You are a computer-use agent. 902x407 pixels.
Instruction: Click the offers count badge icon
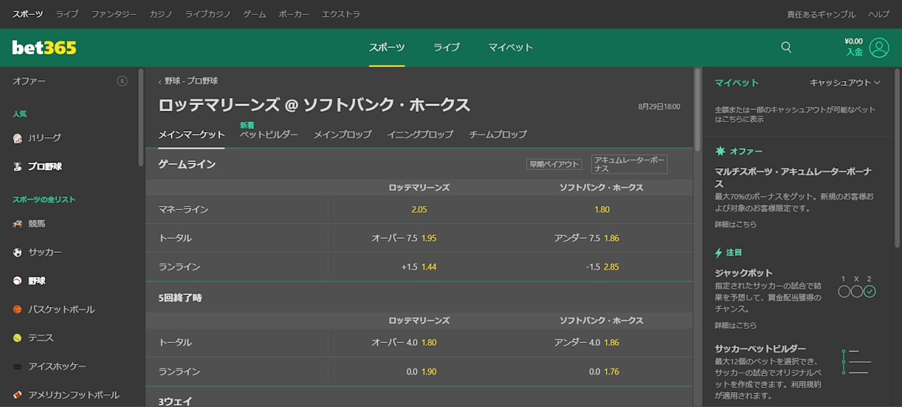coord(122,81)
